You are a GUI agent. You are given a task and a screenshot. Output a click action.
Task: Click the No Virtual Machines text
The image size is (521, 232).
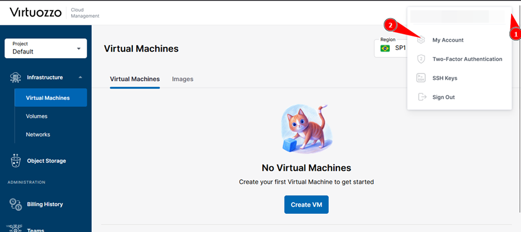coord(306,167)
